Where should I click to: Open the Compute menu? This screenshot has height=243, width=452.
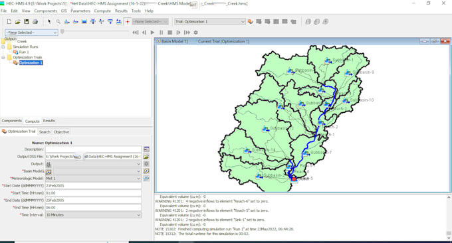coord(102,11)
